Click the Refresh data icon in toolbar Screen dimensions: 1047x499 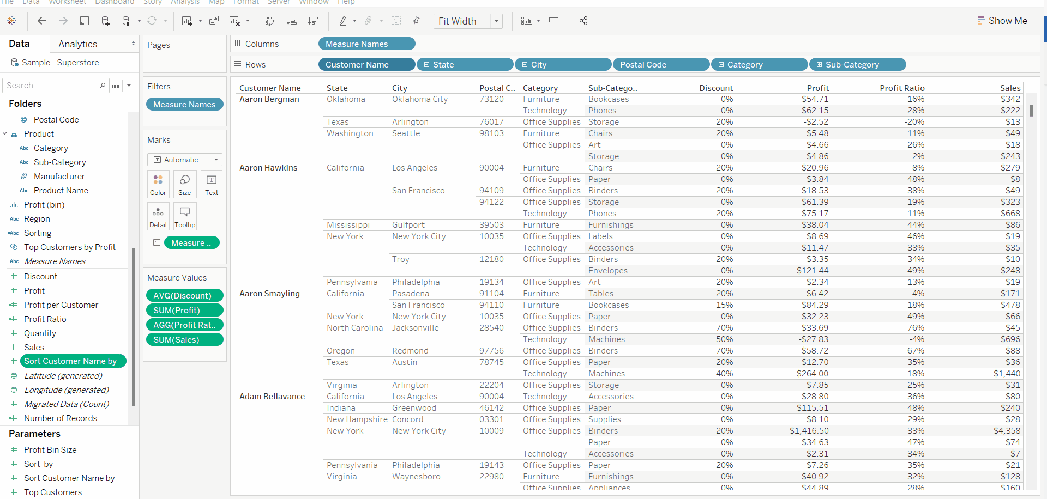click(x=152, y=21)
